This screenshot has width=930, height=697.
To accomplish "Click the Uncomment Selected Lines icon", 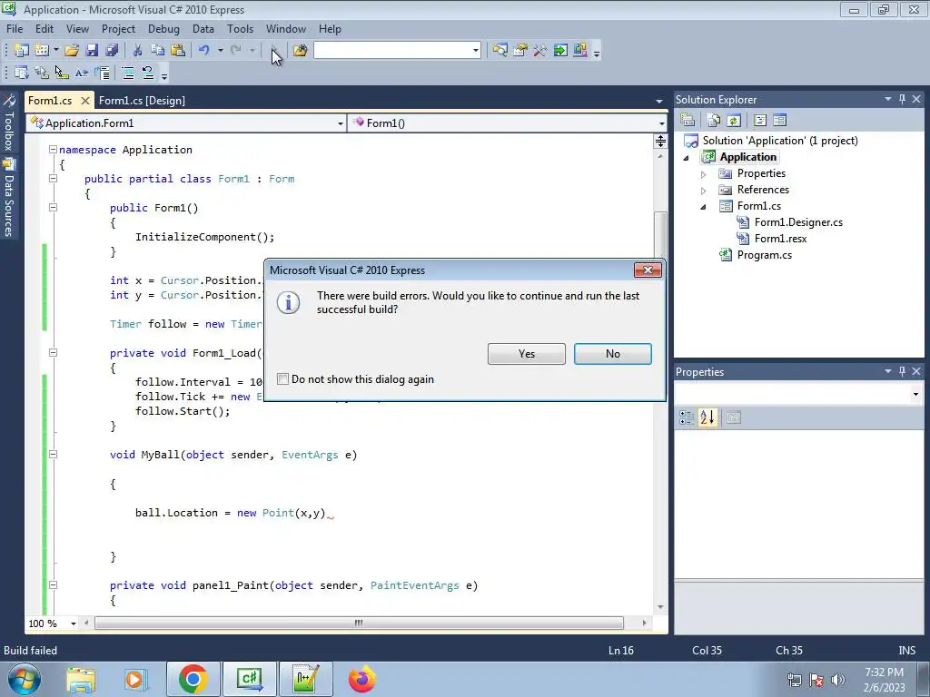I will click(148, 73).
